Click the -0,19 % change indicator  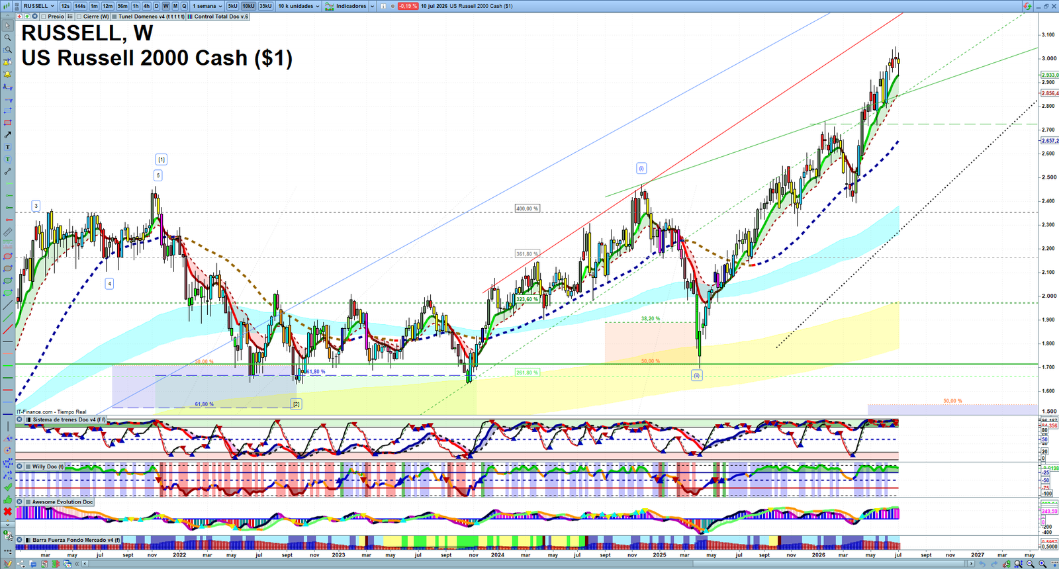click(408, 6)
